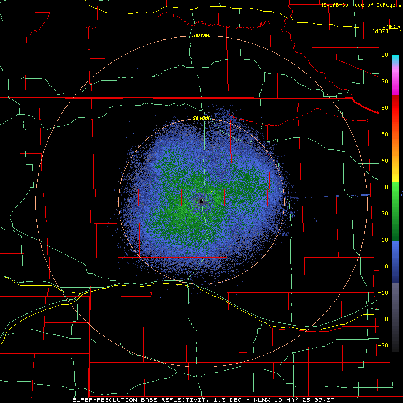
Task: Click the KLNX station identifier in the caption
Action: tap(263, 400)
